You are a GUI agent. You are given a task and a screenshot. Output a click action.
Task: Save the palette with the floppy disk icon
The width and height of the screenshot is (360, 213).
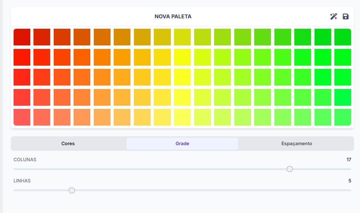click(x=345, y=16)
